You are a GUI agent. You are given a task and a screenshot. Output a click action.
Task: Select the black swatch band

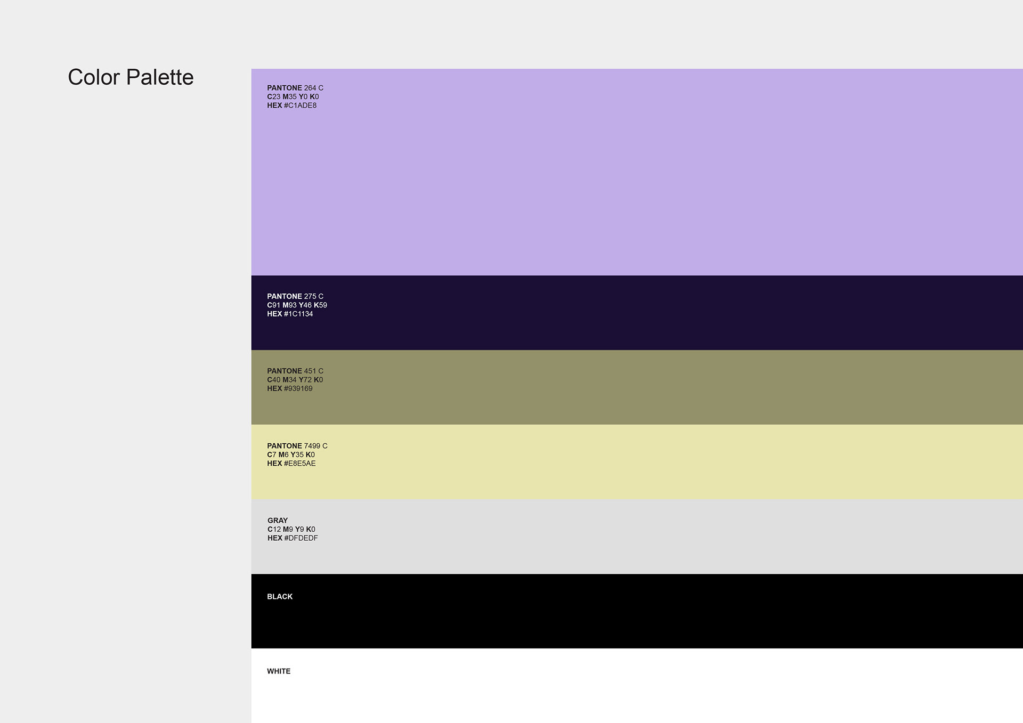637,611
